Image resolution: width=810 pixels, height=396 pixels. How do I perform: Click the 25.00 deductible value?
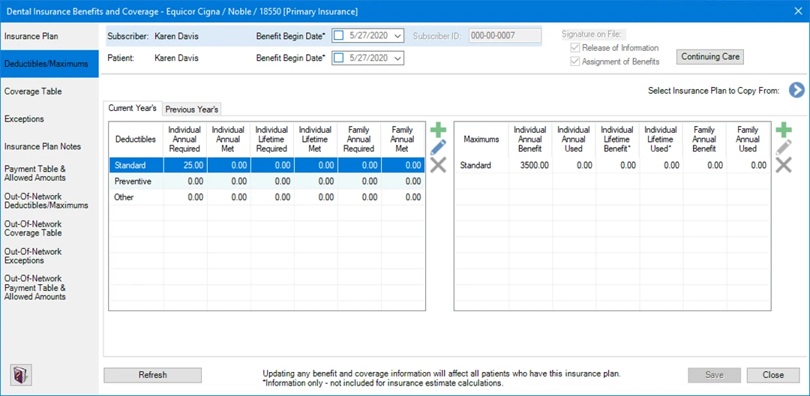tap(194, 165)
